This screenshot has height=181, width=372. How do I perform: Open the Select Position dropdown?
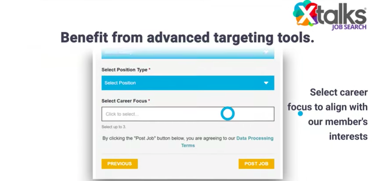tap(188, 83)
